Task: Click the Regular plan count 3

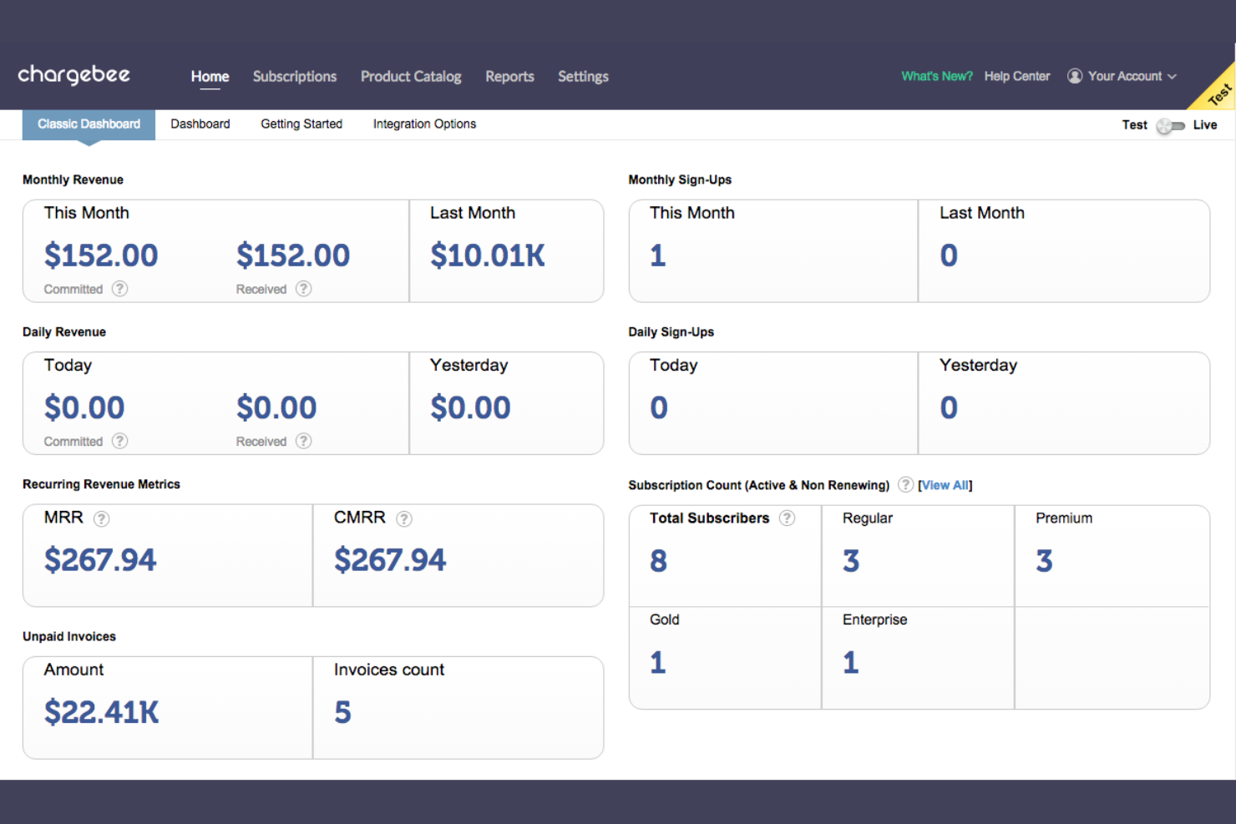Action: coord(851,561)
